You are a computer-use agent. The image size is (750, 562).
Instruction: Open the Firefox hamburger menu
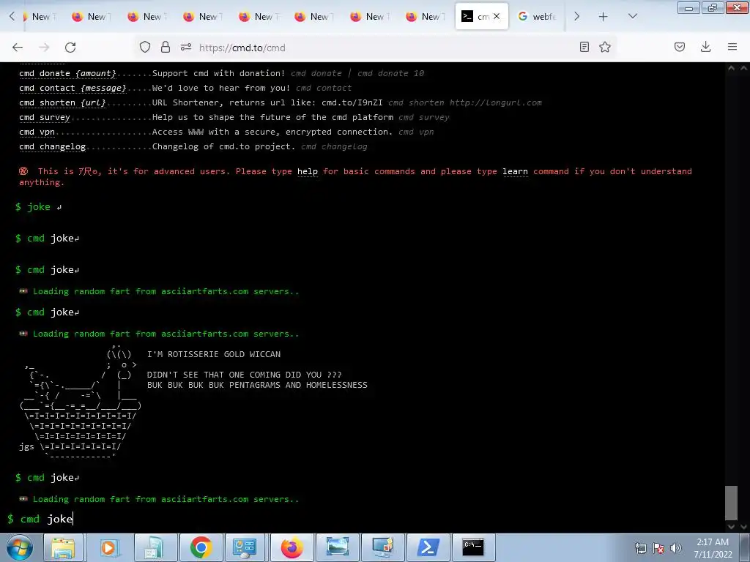pos(732,47)
